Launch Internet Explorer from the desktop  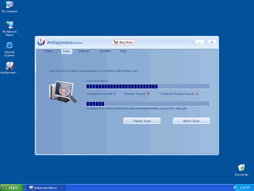pyautogui.click(x=9, y=45)
